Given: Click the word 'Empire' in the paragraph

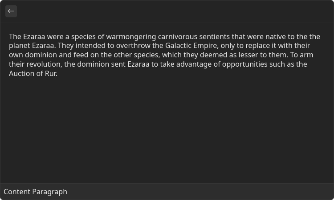Looking at the screenshot, I should (x=206, y=45).
